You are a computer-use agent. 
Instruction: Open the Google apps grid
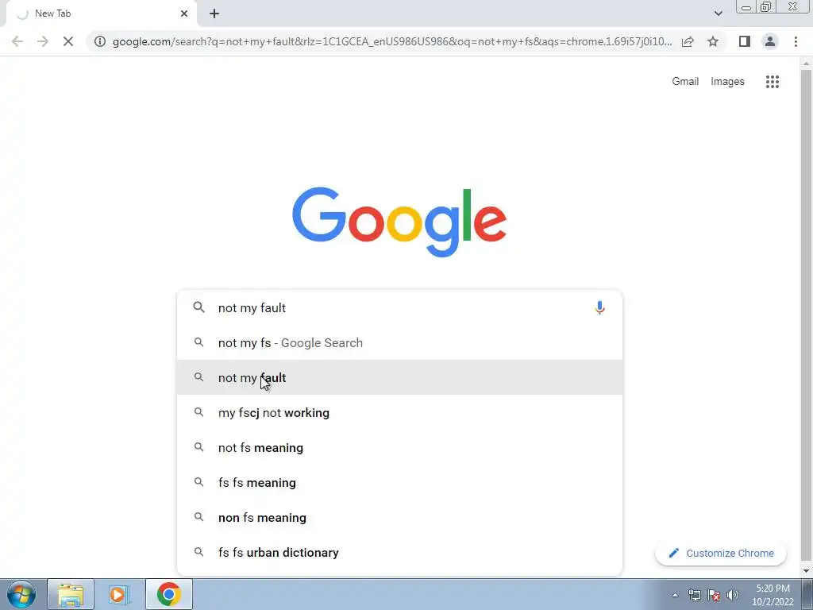[x=772, y=82]
